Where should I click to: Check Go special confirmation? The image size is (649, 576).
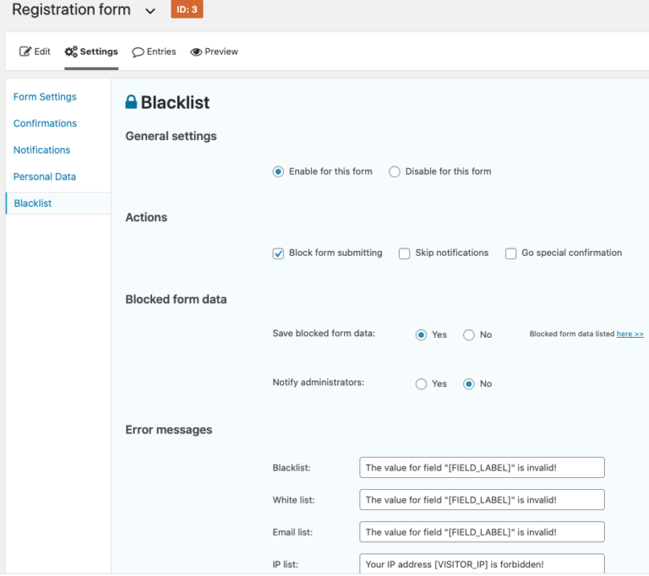click(510, 253)
